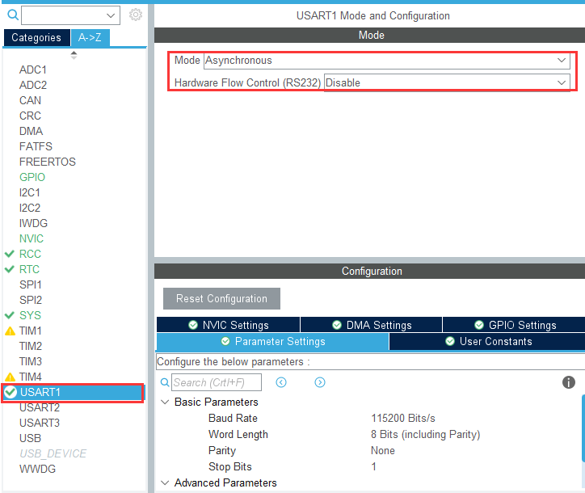Open the Hardware Flow Control dropdown
The width and height of the screenshot is (585, 493).
[x=562, y=82]
